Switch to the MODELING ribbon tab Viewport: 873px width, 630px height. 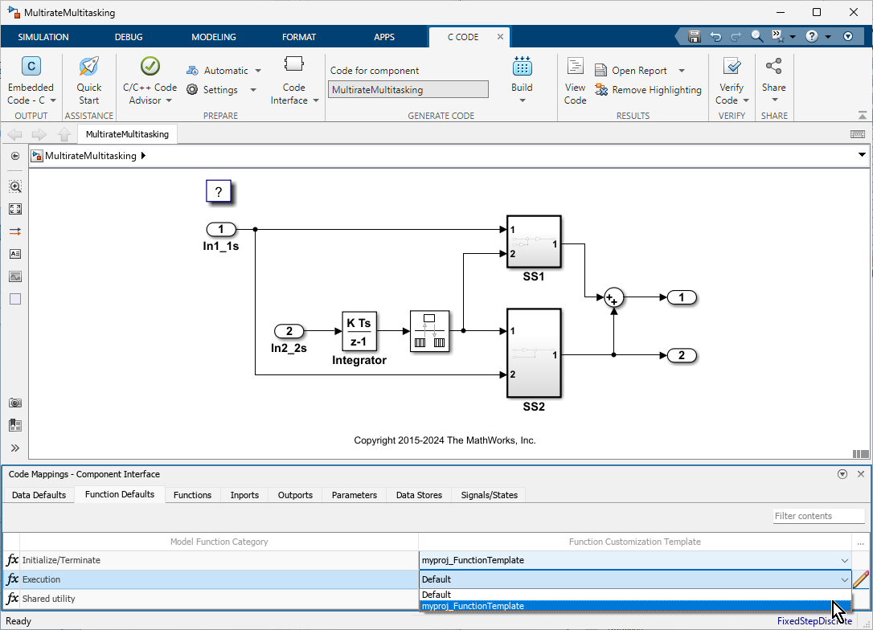click(x=214, y=37)
